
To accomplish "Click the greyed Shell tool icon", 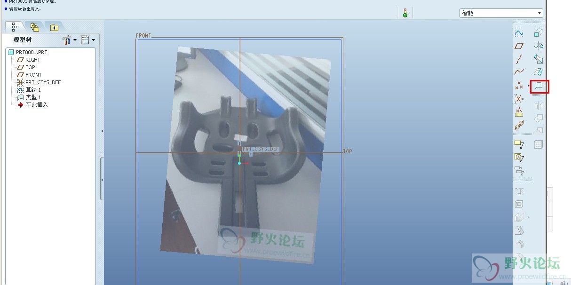I will click(519, 204).
